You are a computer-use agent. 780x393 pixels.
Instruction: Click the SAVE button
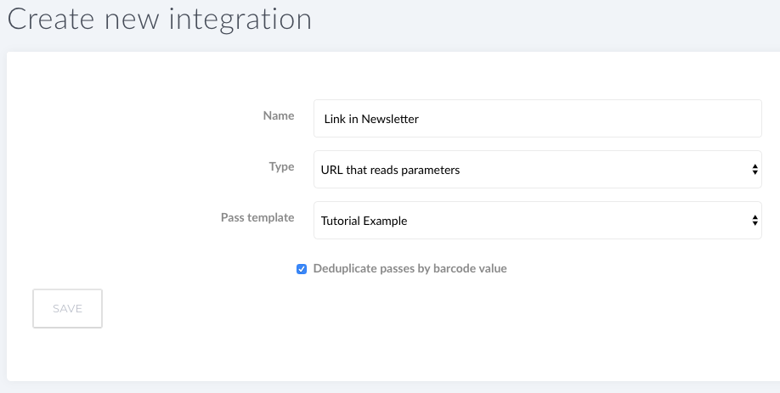68,308
